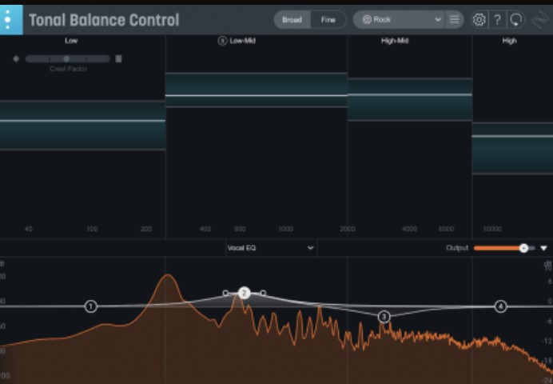Click the Tonal Balance Control title
Viewport: 553px width, 384px height.
[x=104, y=20]
